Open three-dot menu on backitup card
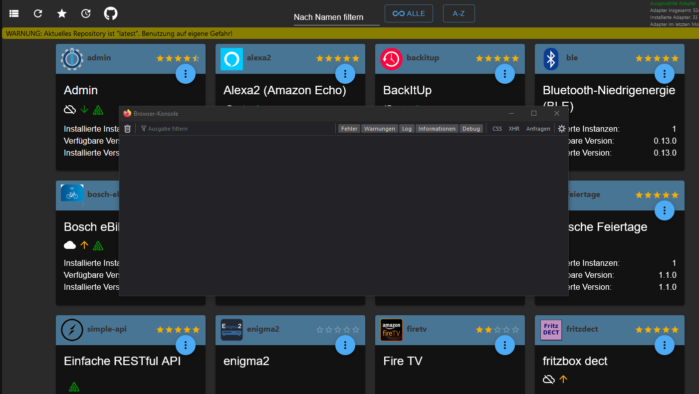 pos(505,74)
